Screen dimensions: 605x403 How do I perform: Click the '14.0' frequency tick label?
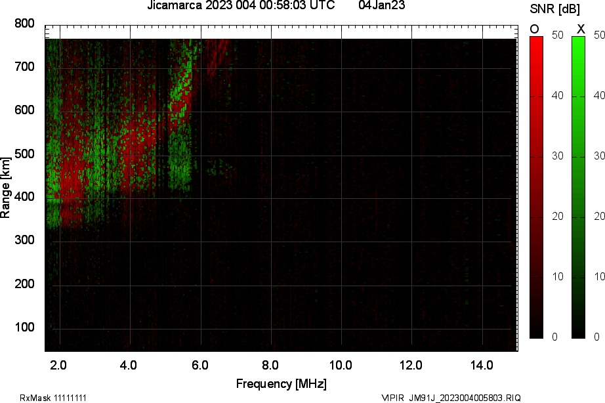point(482,365)
